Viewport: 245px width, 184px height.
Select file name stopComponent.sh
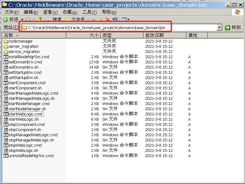point(25,130)
